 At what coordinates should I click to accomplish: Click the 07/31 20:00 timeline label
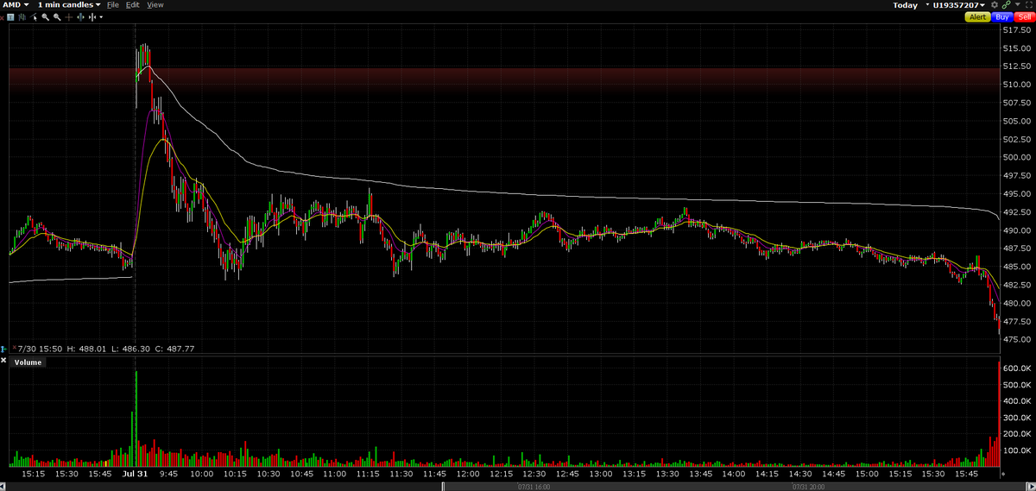[x=810, y=487]
